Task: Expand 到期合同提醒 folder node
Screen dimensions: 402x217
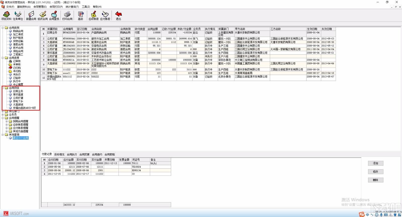Action: coord(7,121)
